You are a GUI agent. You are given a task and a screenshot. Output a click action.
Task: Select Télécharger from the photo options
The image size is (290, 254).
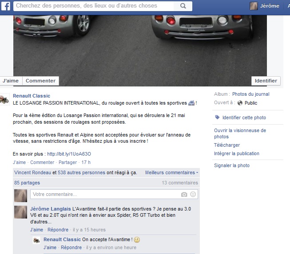[226, 145]
